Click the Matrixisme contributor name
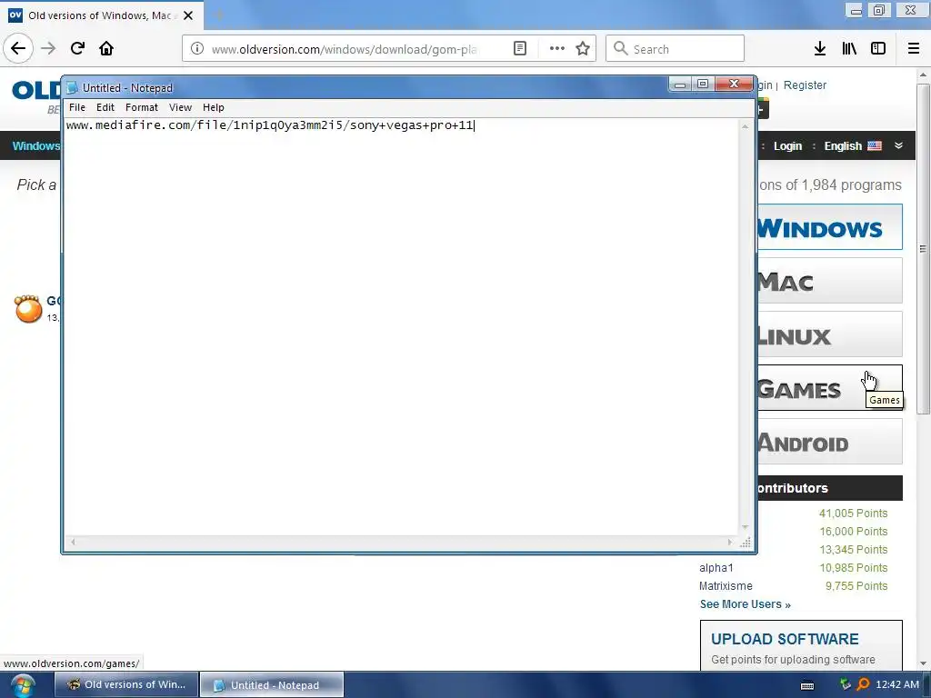 725,586
